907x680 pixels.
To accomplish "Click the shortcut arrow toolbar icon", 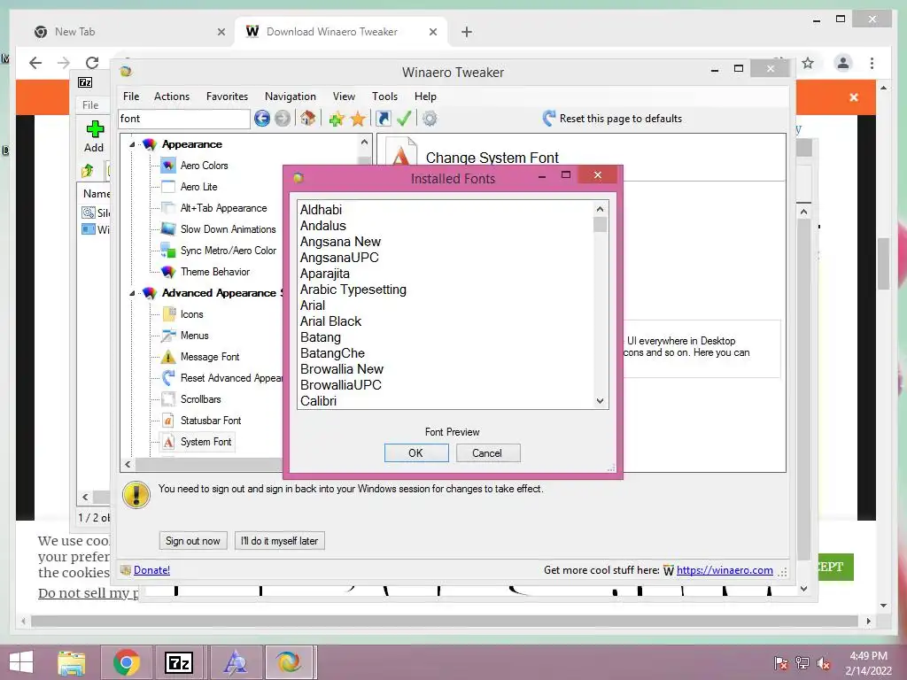I will 383,119.
